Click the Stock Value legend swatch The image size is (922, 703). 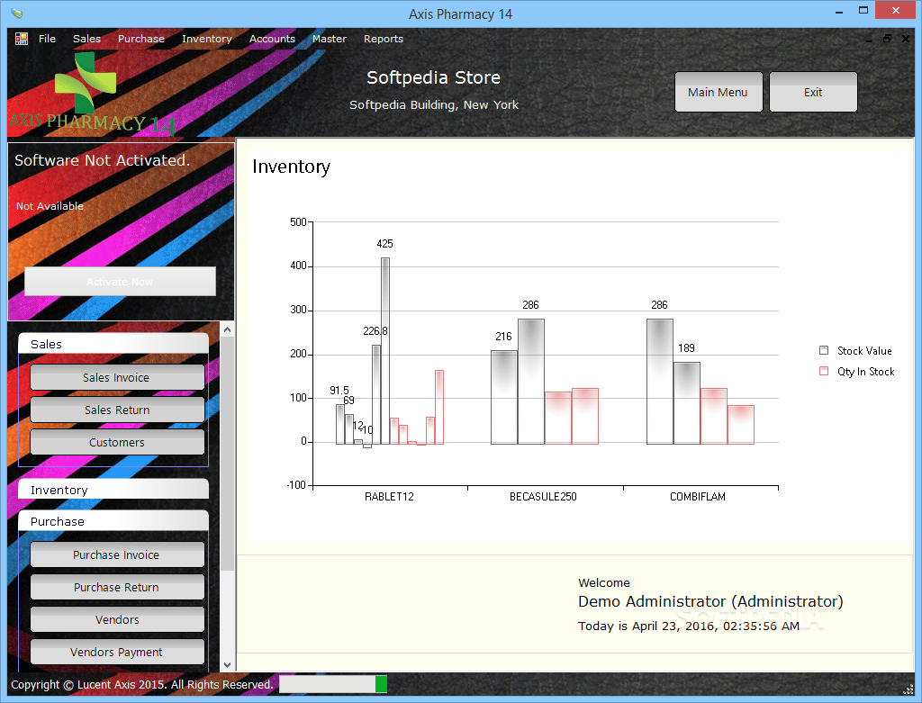[824, 350]
